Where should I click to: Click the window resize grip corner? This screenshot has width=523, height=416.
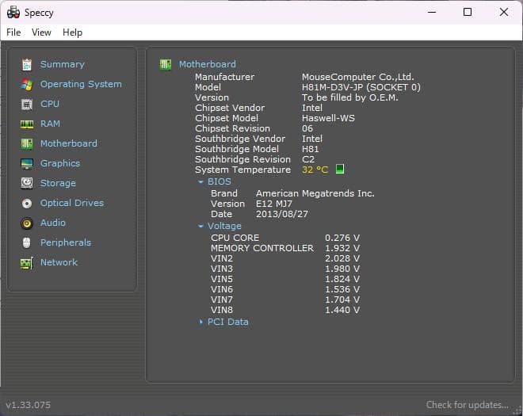click(519, 412)
